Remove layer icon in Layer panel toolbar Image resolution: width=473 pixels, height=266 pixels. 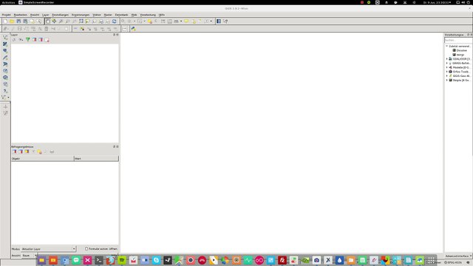click(x=47, y=39)
